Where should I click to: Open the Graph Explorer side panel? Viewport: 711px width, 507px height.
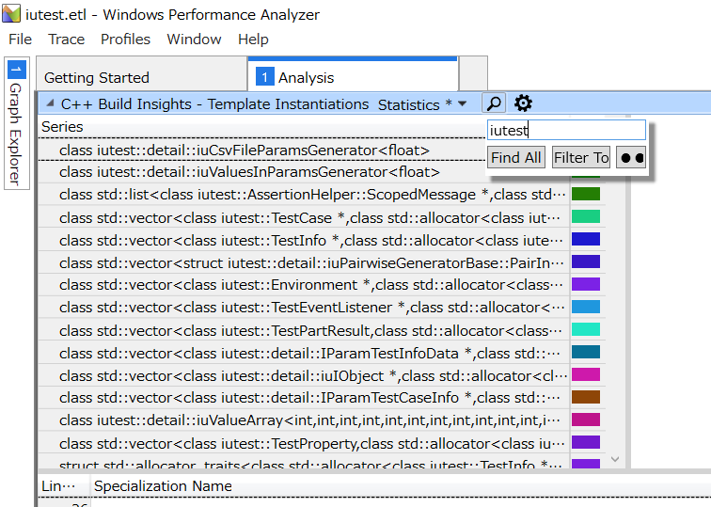[17, 123]
